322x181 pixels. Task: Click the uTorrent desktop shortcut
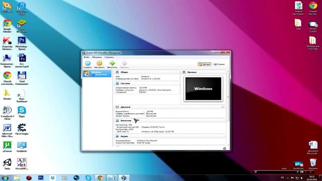coord(7,146)
